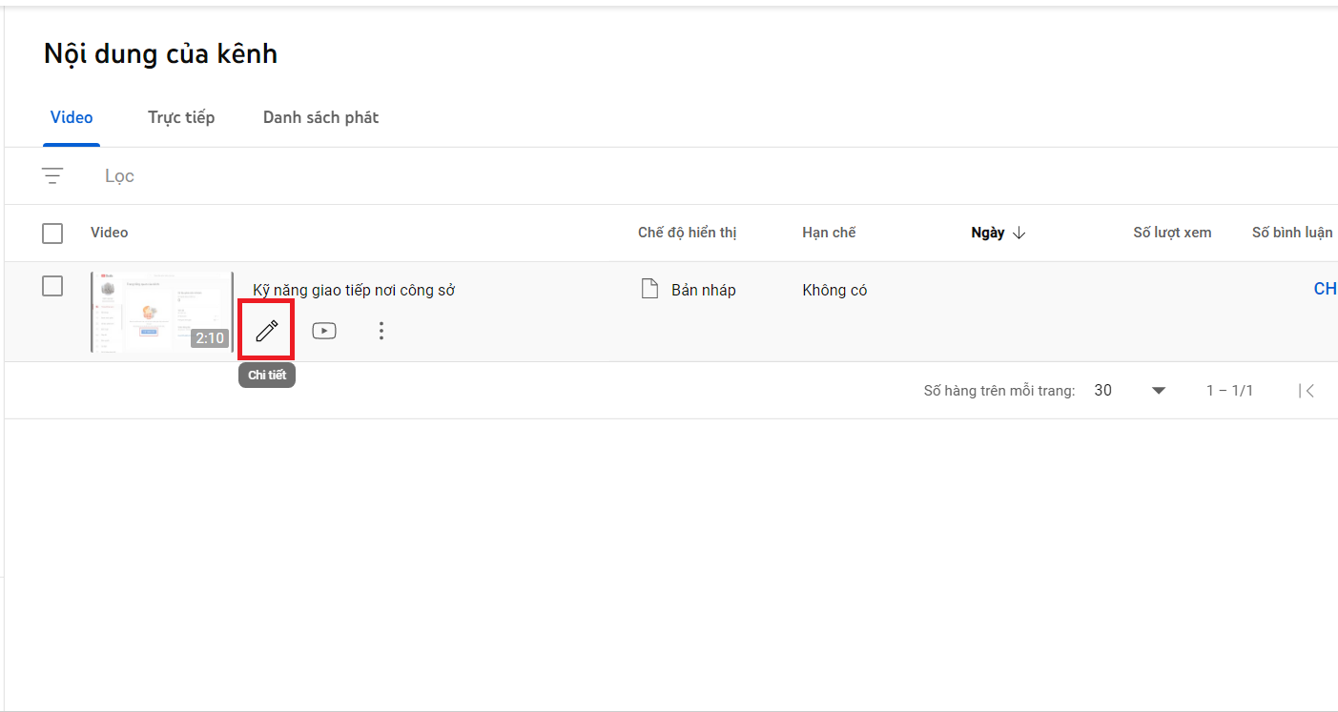The image size is (1338, 712).
Task: Click the video title Kỹ năng giao tiếp nơi công sở
Action: (354, 290)
